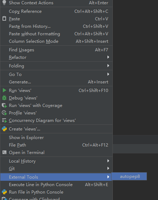Click Python icon for Run File in Console
Screen dimensions: 158x200
pyautogui.click(x=4, y=192)
